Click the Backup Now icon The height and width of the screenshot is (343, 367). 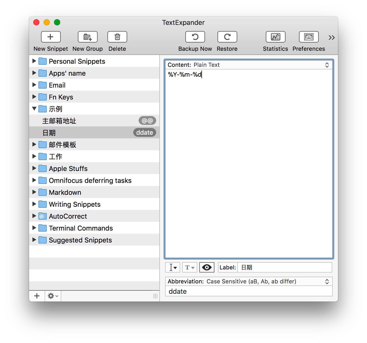(195, 37)
